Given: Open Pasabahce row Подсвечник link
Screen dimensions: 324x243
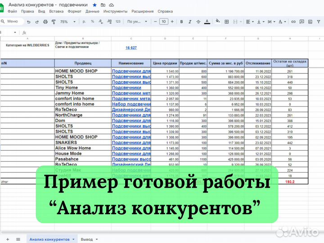Looking at the screenshot, I should (x=131, y=159).
